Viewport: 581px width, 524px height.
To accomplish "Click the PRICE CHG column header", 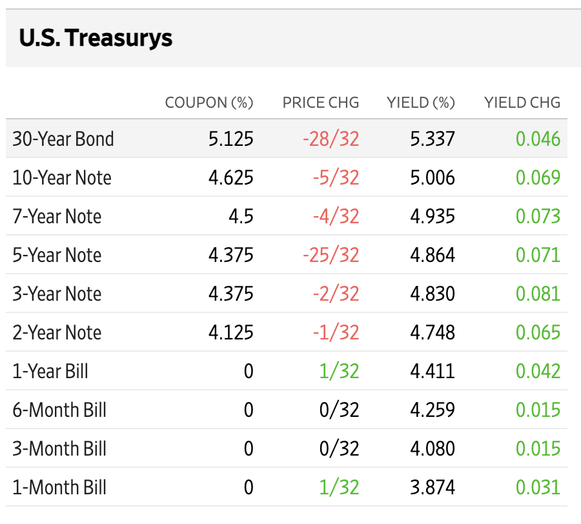I will coord(320,103).
